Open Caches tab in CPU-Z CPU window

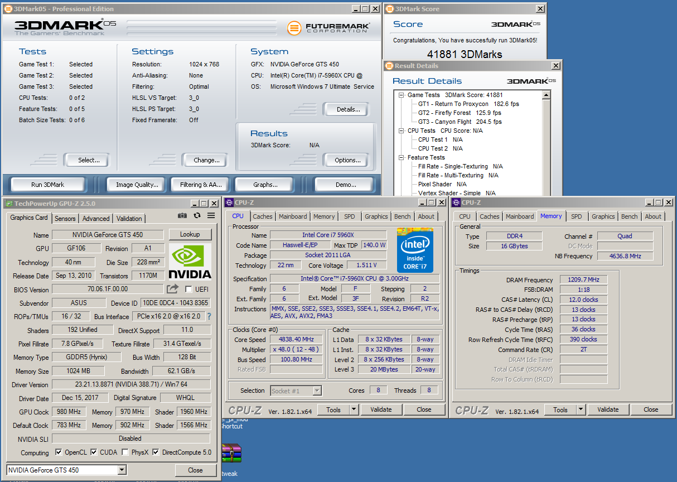pyautogui.click(x=263, y=216)
